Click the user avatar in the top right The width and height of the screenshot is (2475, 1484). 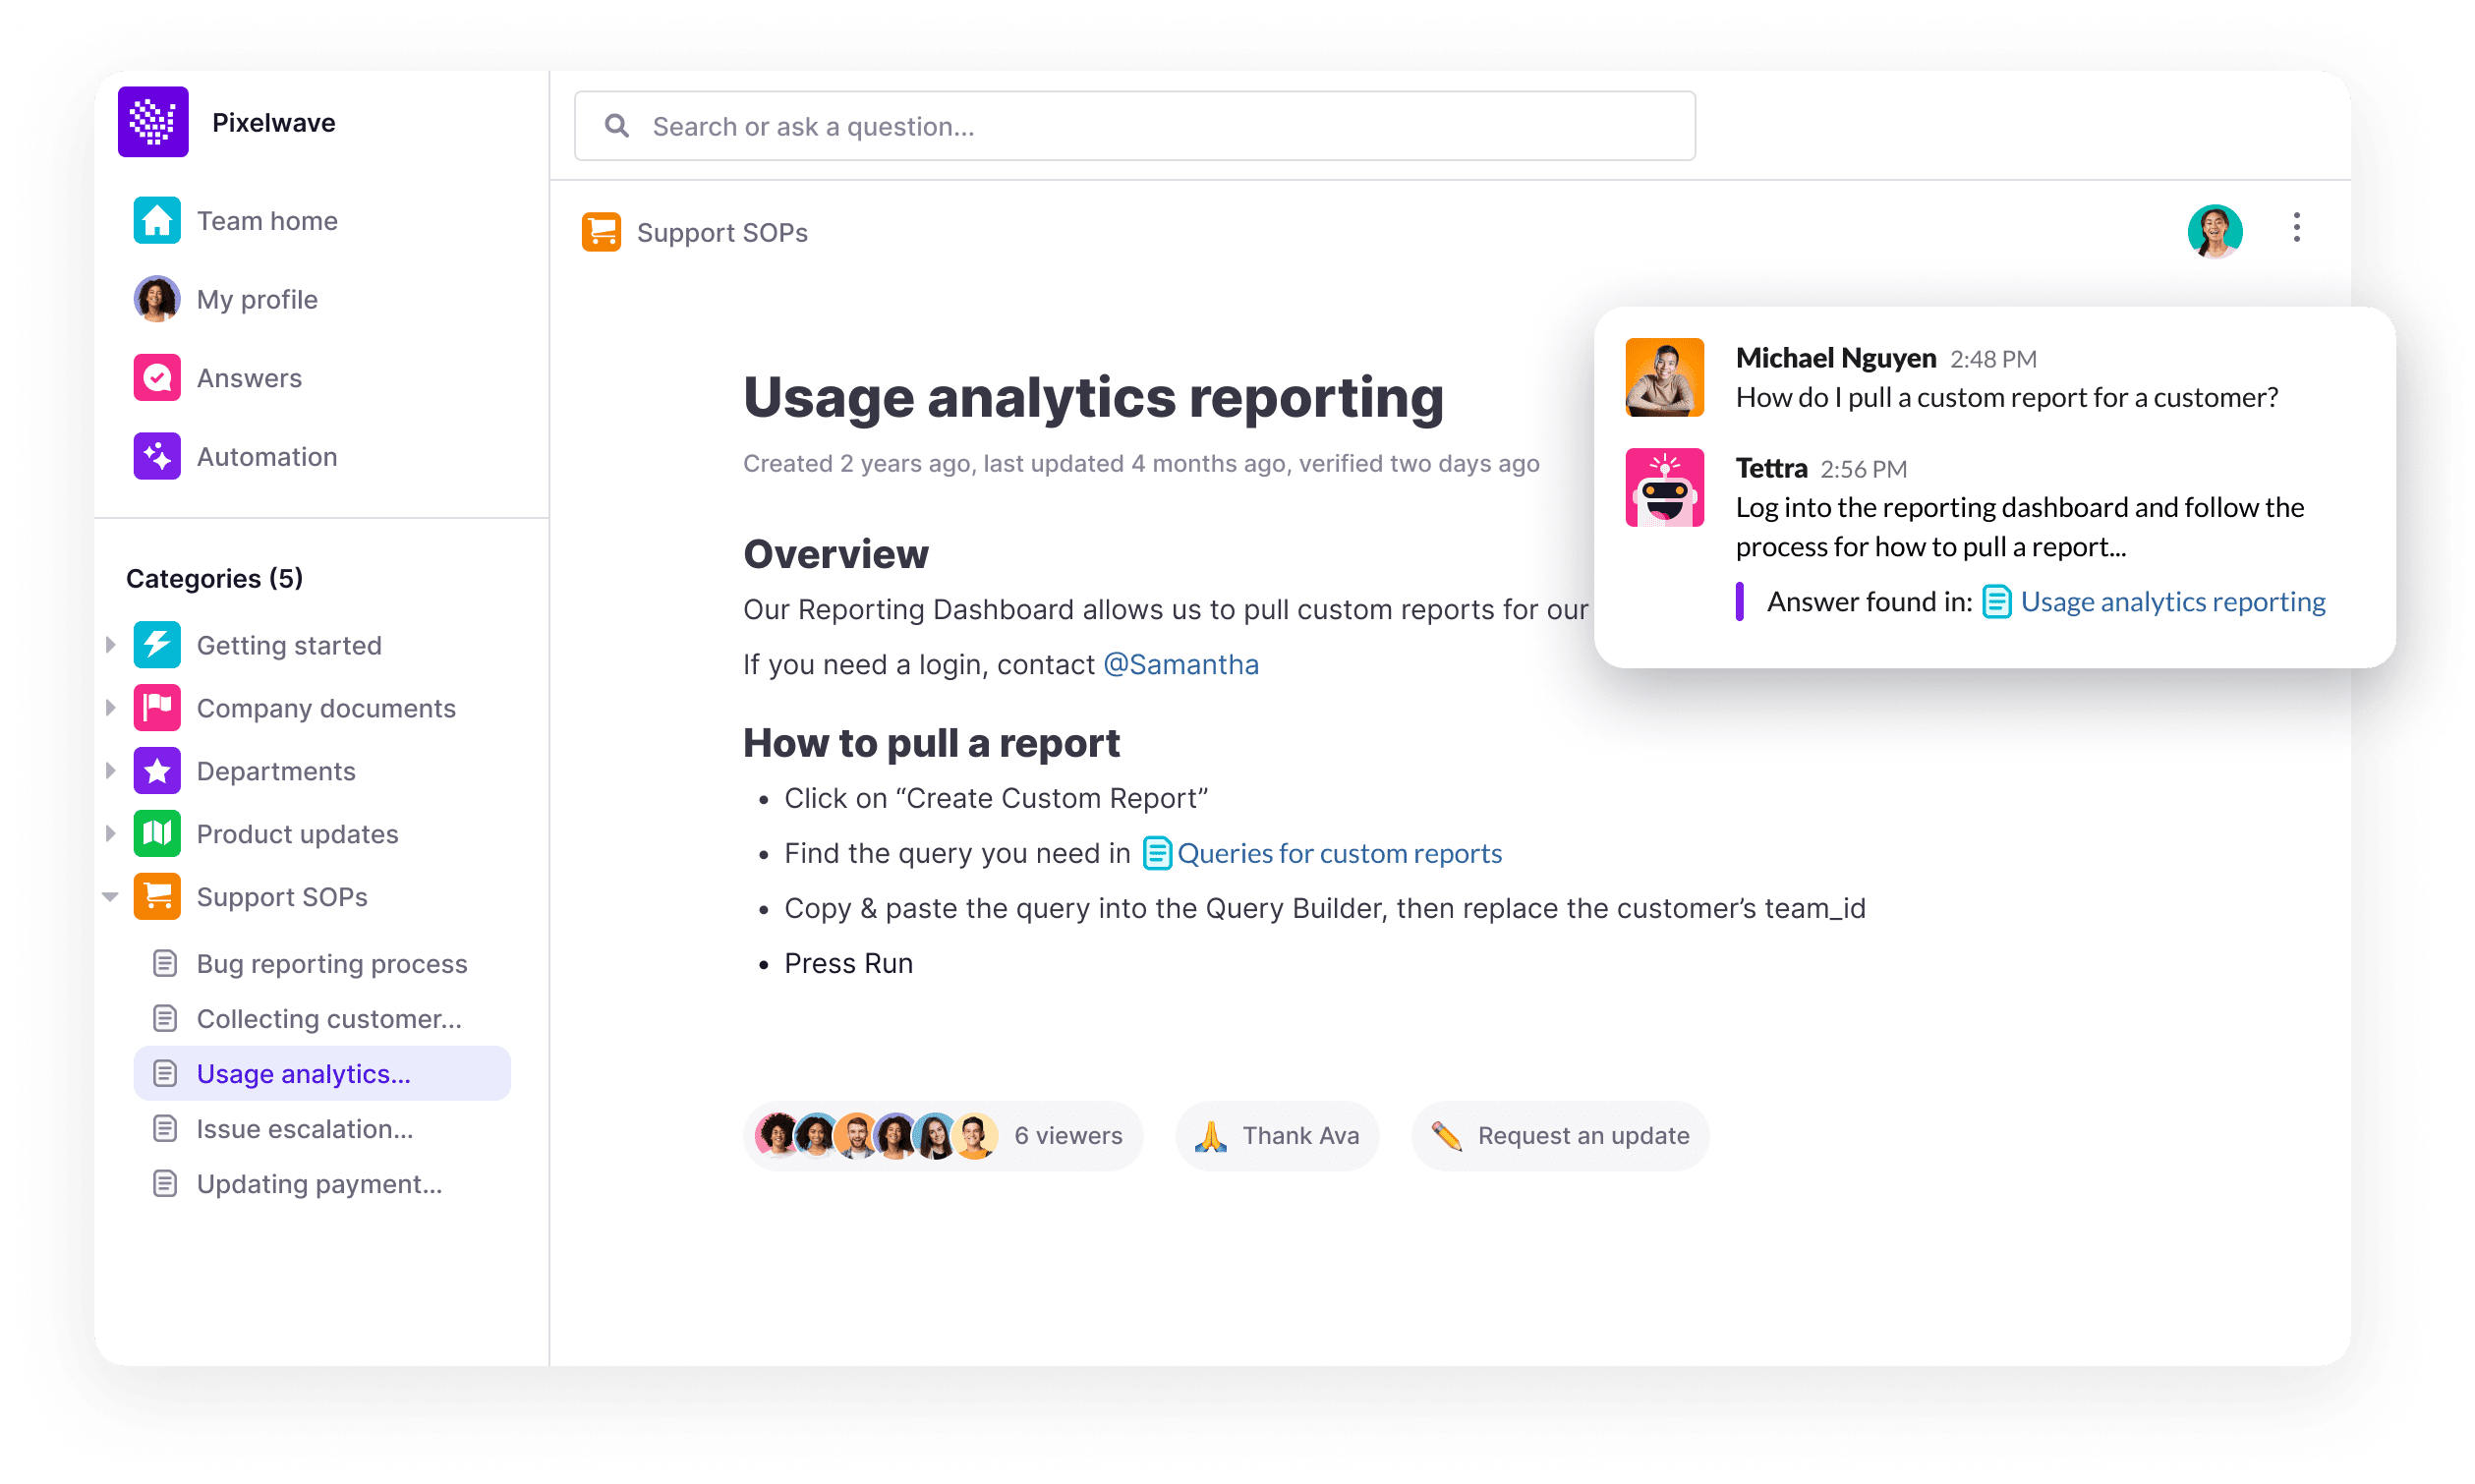point(2216,231)
